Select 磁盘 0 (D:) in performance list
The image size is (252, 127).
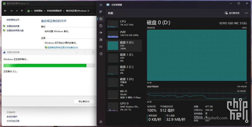(124, 46)
